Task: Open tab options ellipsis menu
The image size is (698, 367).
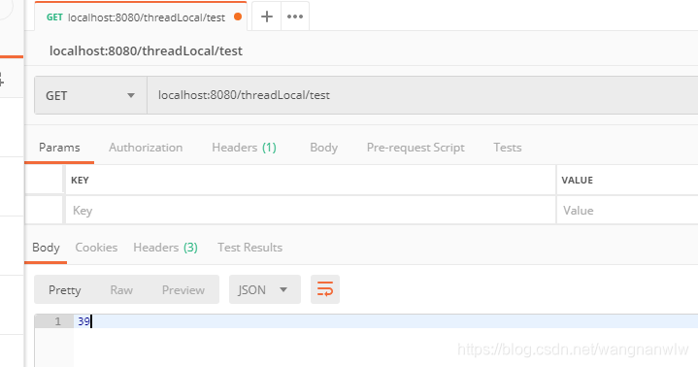Action: (x=295, y=17)
